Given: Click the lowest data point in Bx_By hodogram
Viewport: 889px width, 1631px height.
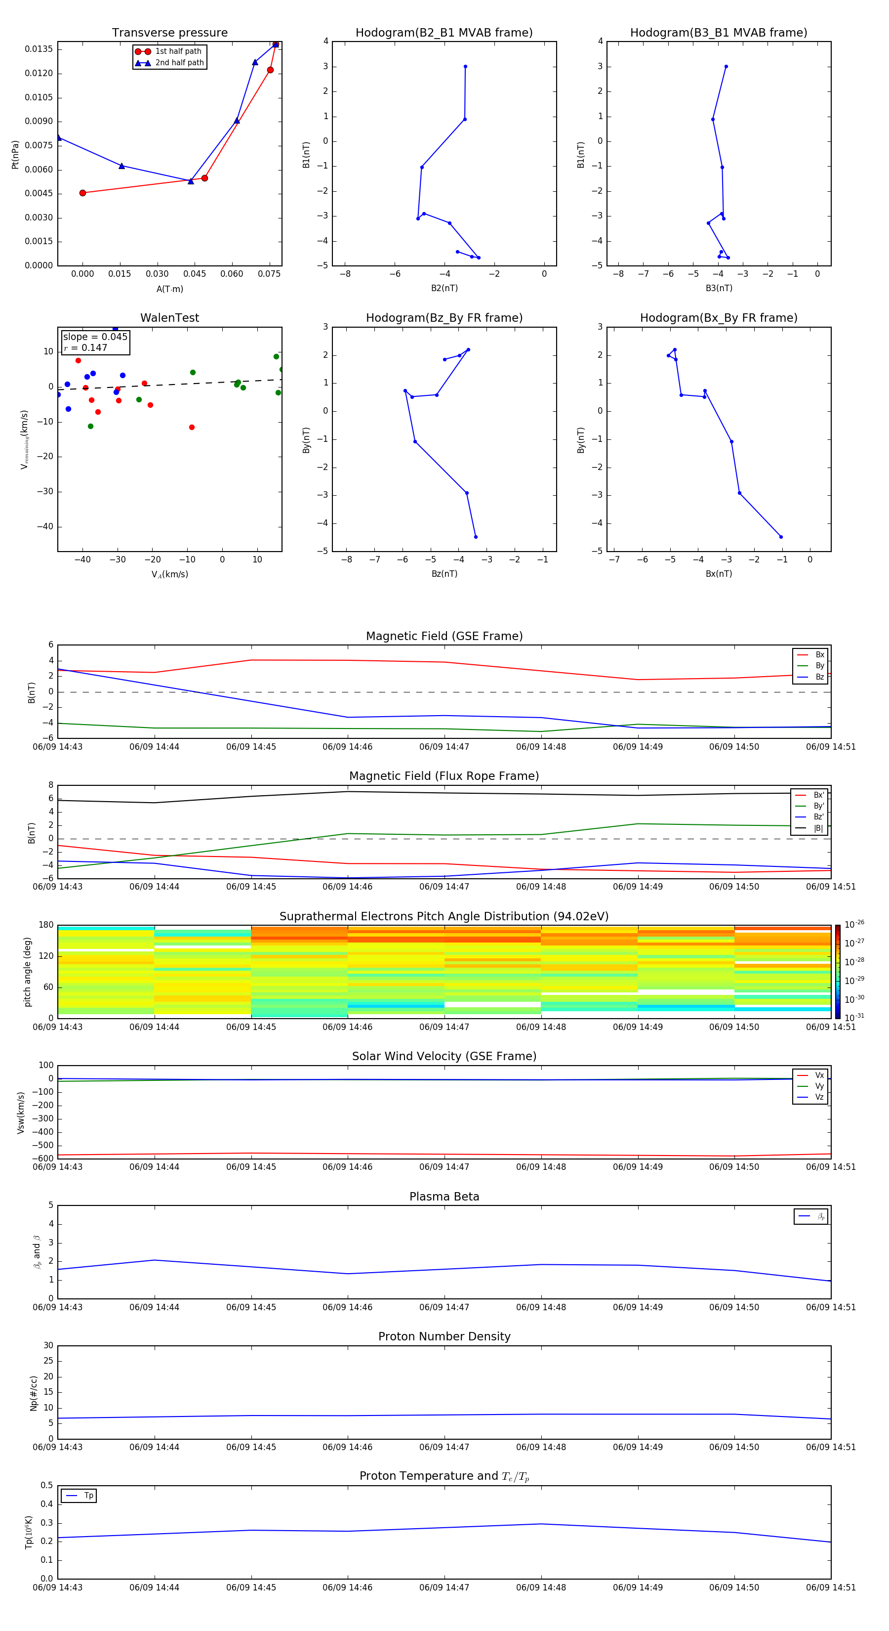Looking at the screenshot, I should (x=781, y=537).
